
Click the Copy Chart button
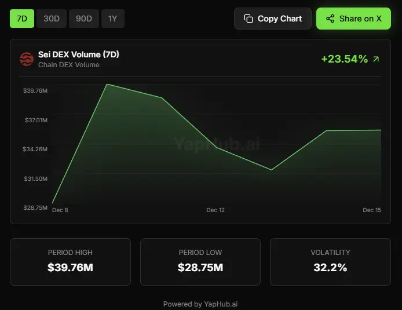tap(273, 19)
